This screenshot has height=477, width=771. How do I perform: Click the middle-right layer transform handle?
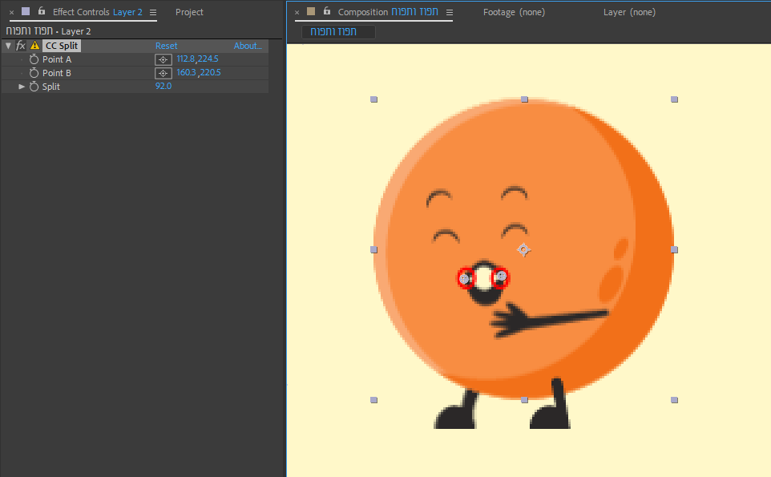674,250
